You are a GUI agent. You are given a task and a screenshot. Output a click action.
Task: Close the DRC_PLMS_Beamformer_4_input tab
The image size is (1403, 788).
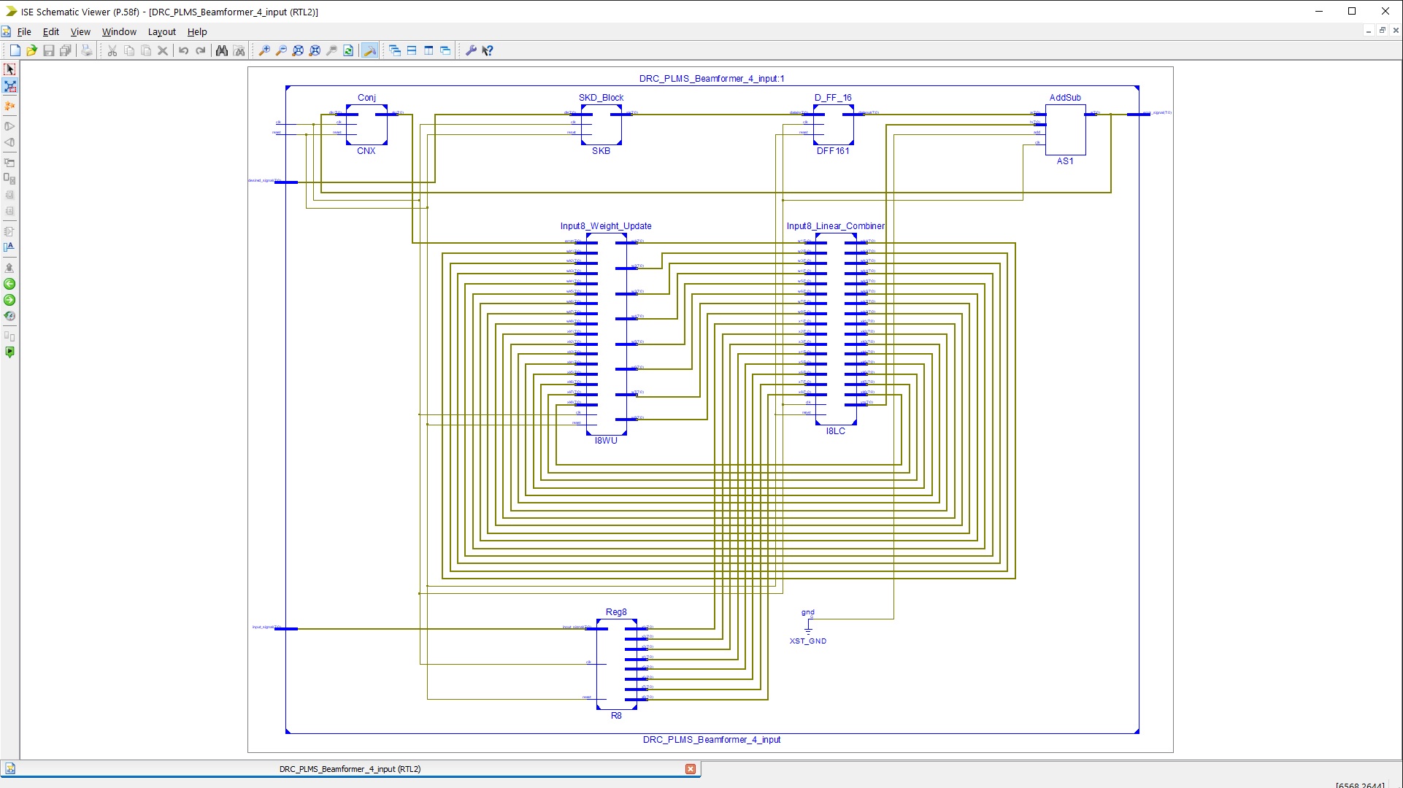(691, 769)
